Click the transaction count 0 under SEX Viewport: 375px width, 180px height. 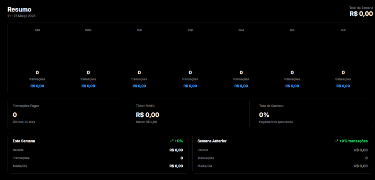pos(343,72)
